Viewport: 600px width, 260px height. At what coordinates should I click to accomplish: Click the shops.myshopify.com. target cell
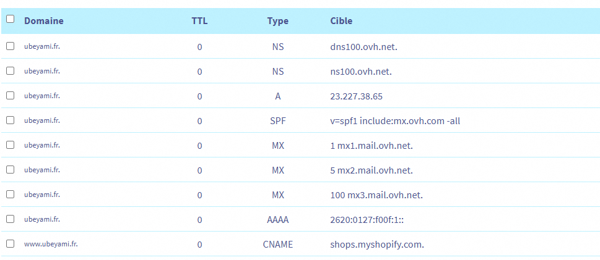click(x=377, y=245)
